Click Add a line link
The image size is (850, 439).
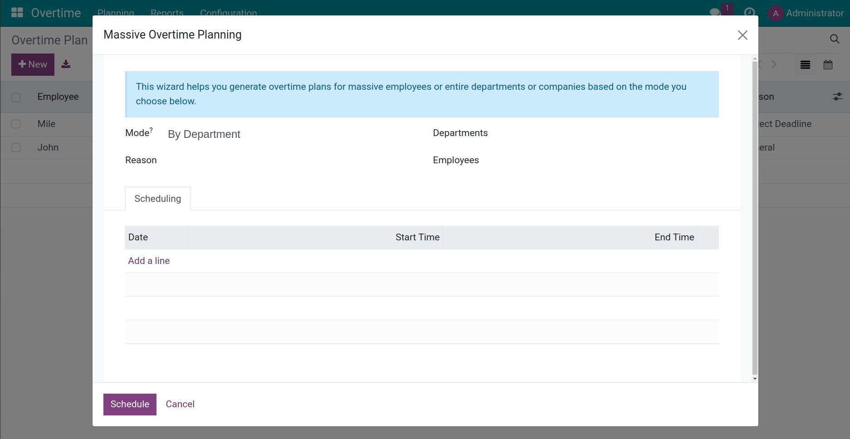click(149, 261)
